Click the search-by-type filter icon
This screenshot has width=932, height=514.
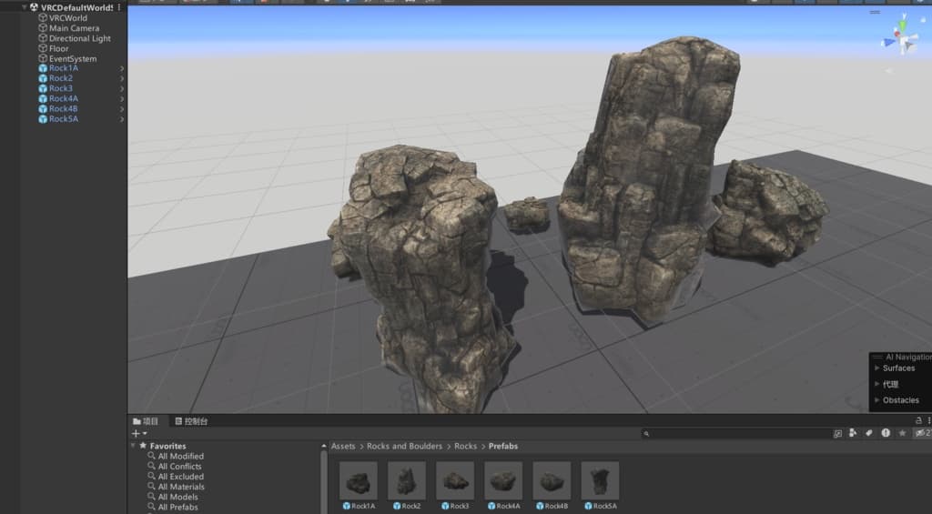point(854,434)
